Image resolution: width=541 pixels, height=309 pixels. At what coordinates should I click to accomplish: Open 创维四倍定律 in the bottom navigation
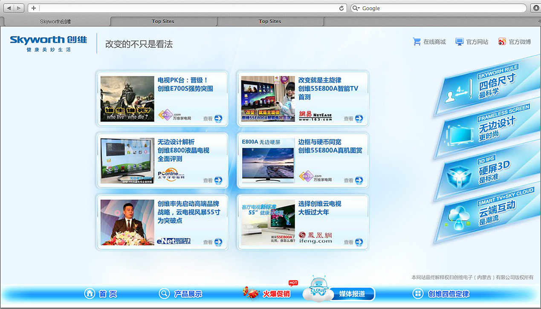(448, 294)
